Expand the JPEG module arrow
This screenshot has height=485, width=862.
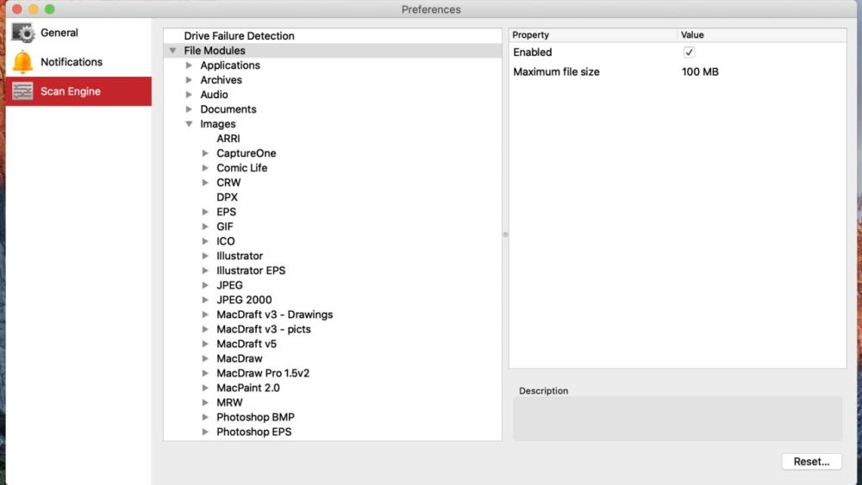coord(205,285)
